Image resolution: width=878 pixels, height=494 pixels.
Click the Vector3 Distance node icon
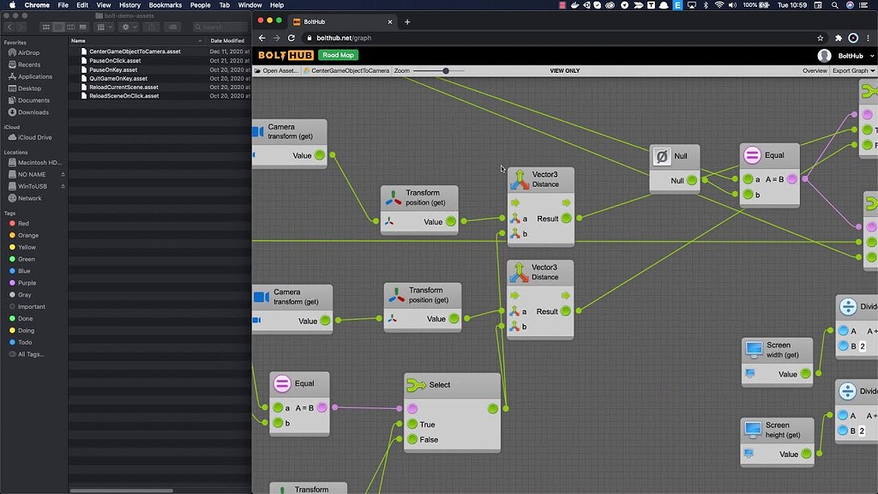click(x=521, y=178)
